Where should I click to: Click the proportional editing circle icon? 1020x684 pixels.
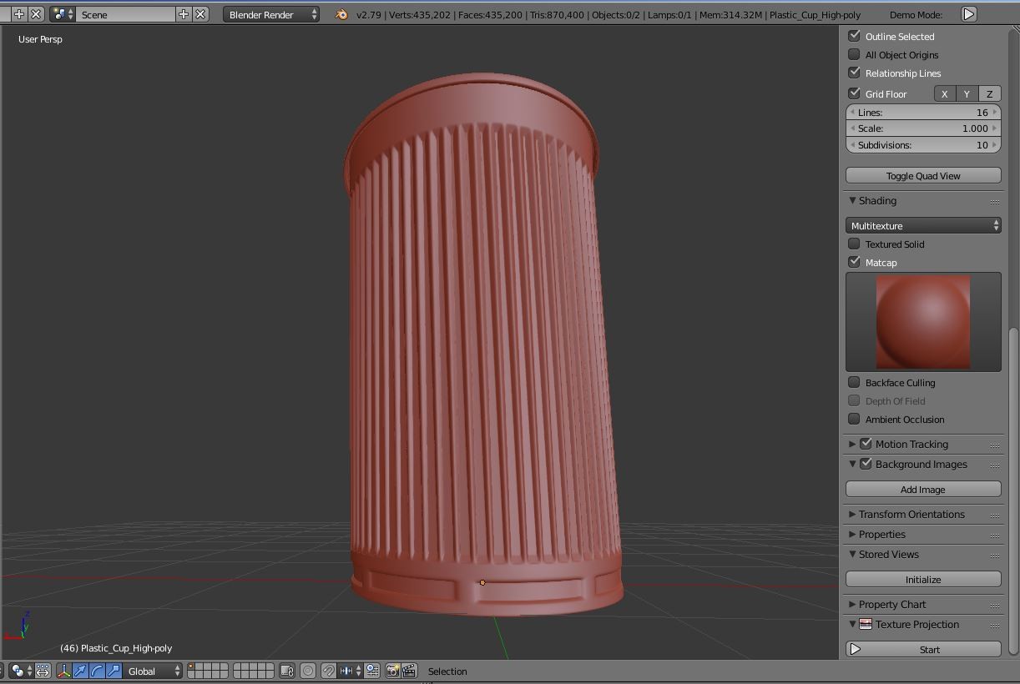point(308,671)
